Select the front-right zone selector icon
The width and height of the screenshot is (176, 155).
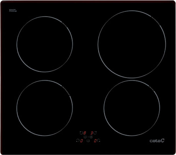click(x=99, y=141)
